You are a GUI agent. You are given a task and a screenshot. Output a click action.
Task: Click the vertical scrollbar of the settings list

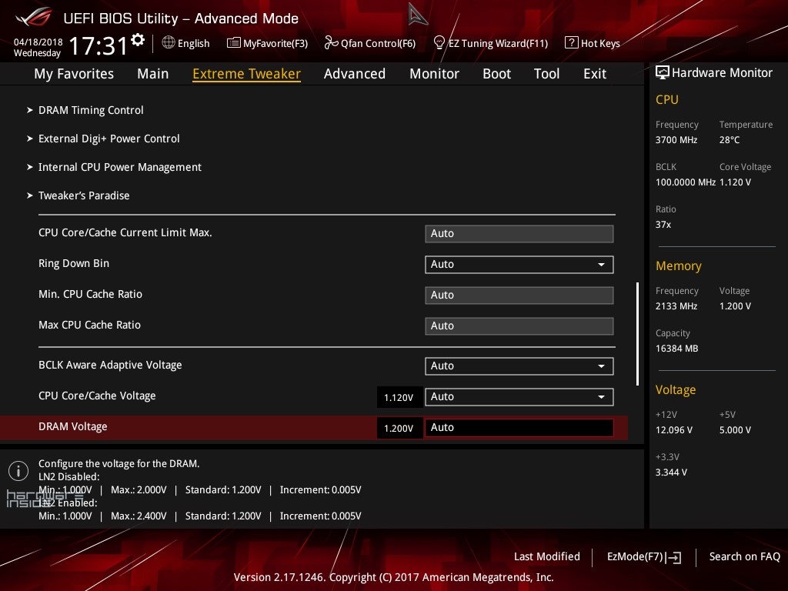coord(637,333)
